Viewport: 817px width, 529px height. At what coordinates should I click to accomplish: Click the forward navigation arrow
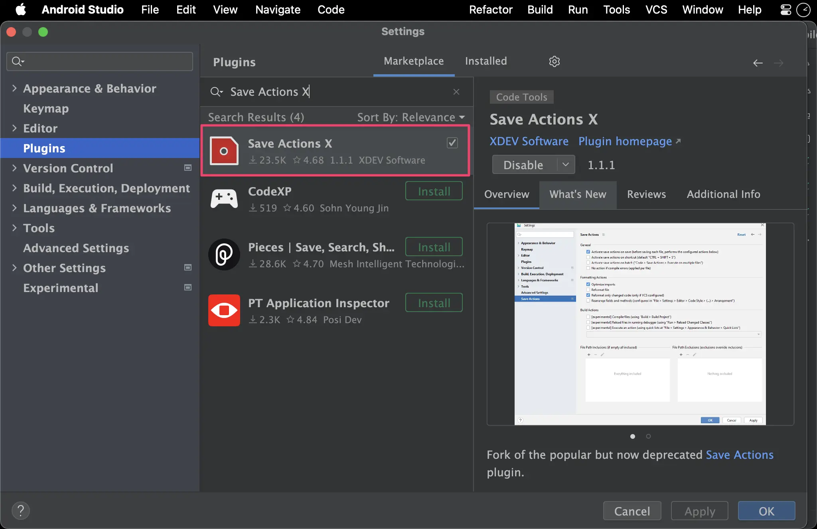coord(778,63)
